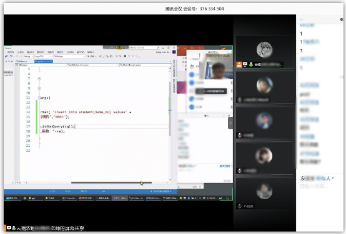The height and width of the screenshot is (234, 346).
Task: Select the active Program.cs tab
Action: [43, 62]
